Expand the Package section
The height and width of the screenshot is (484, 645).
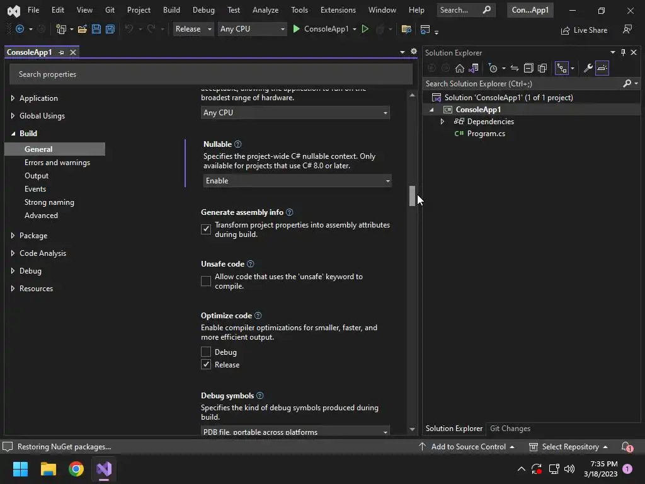(13, 236)
